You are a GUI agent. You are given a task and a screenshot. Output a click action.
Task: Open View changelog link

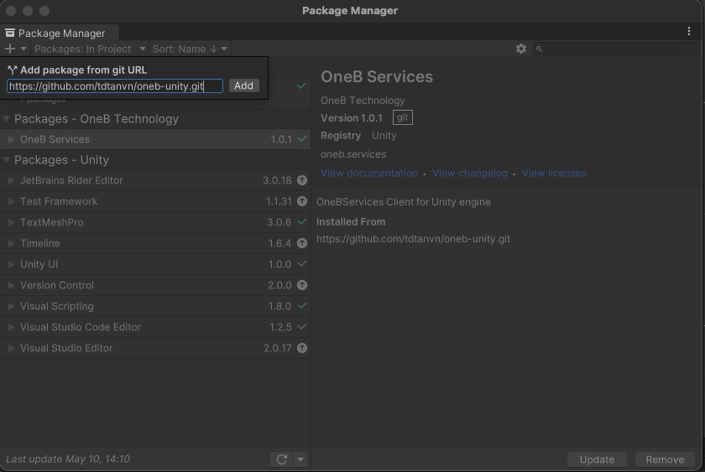click(470, 173)
